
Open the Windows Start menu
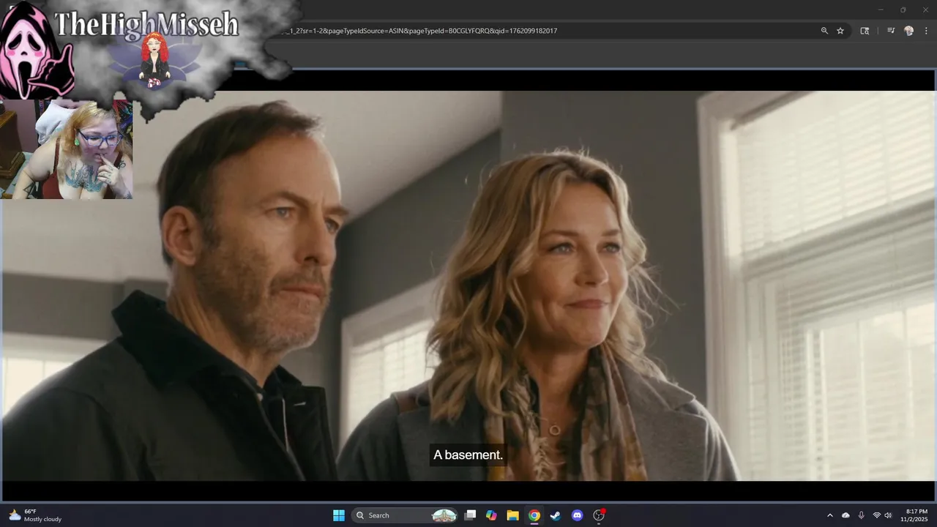tap(339, 515)
